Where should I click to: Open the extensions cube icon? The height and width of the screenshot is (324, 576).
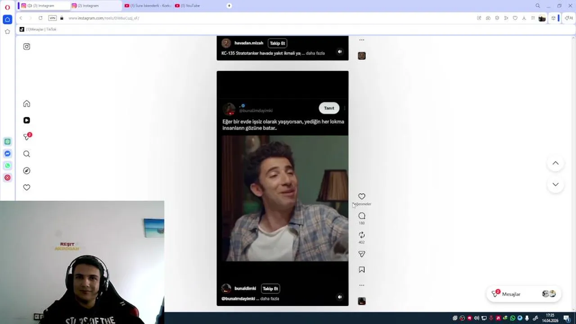point(553,18)
